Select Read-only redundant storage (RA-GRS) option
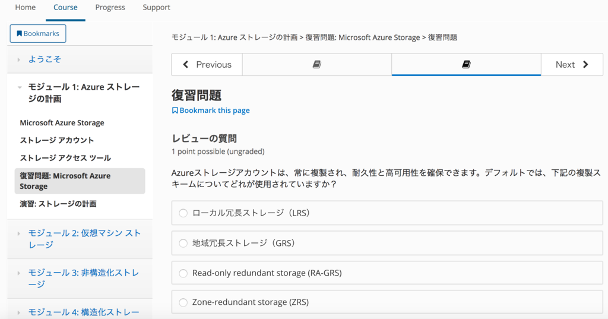 [183, 273]
